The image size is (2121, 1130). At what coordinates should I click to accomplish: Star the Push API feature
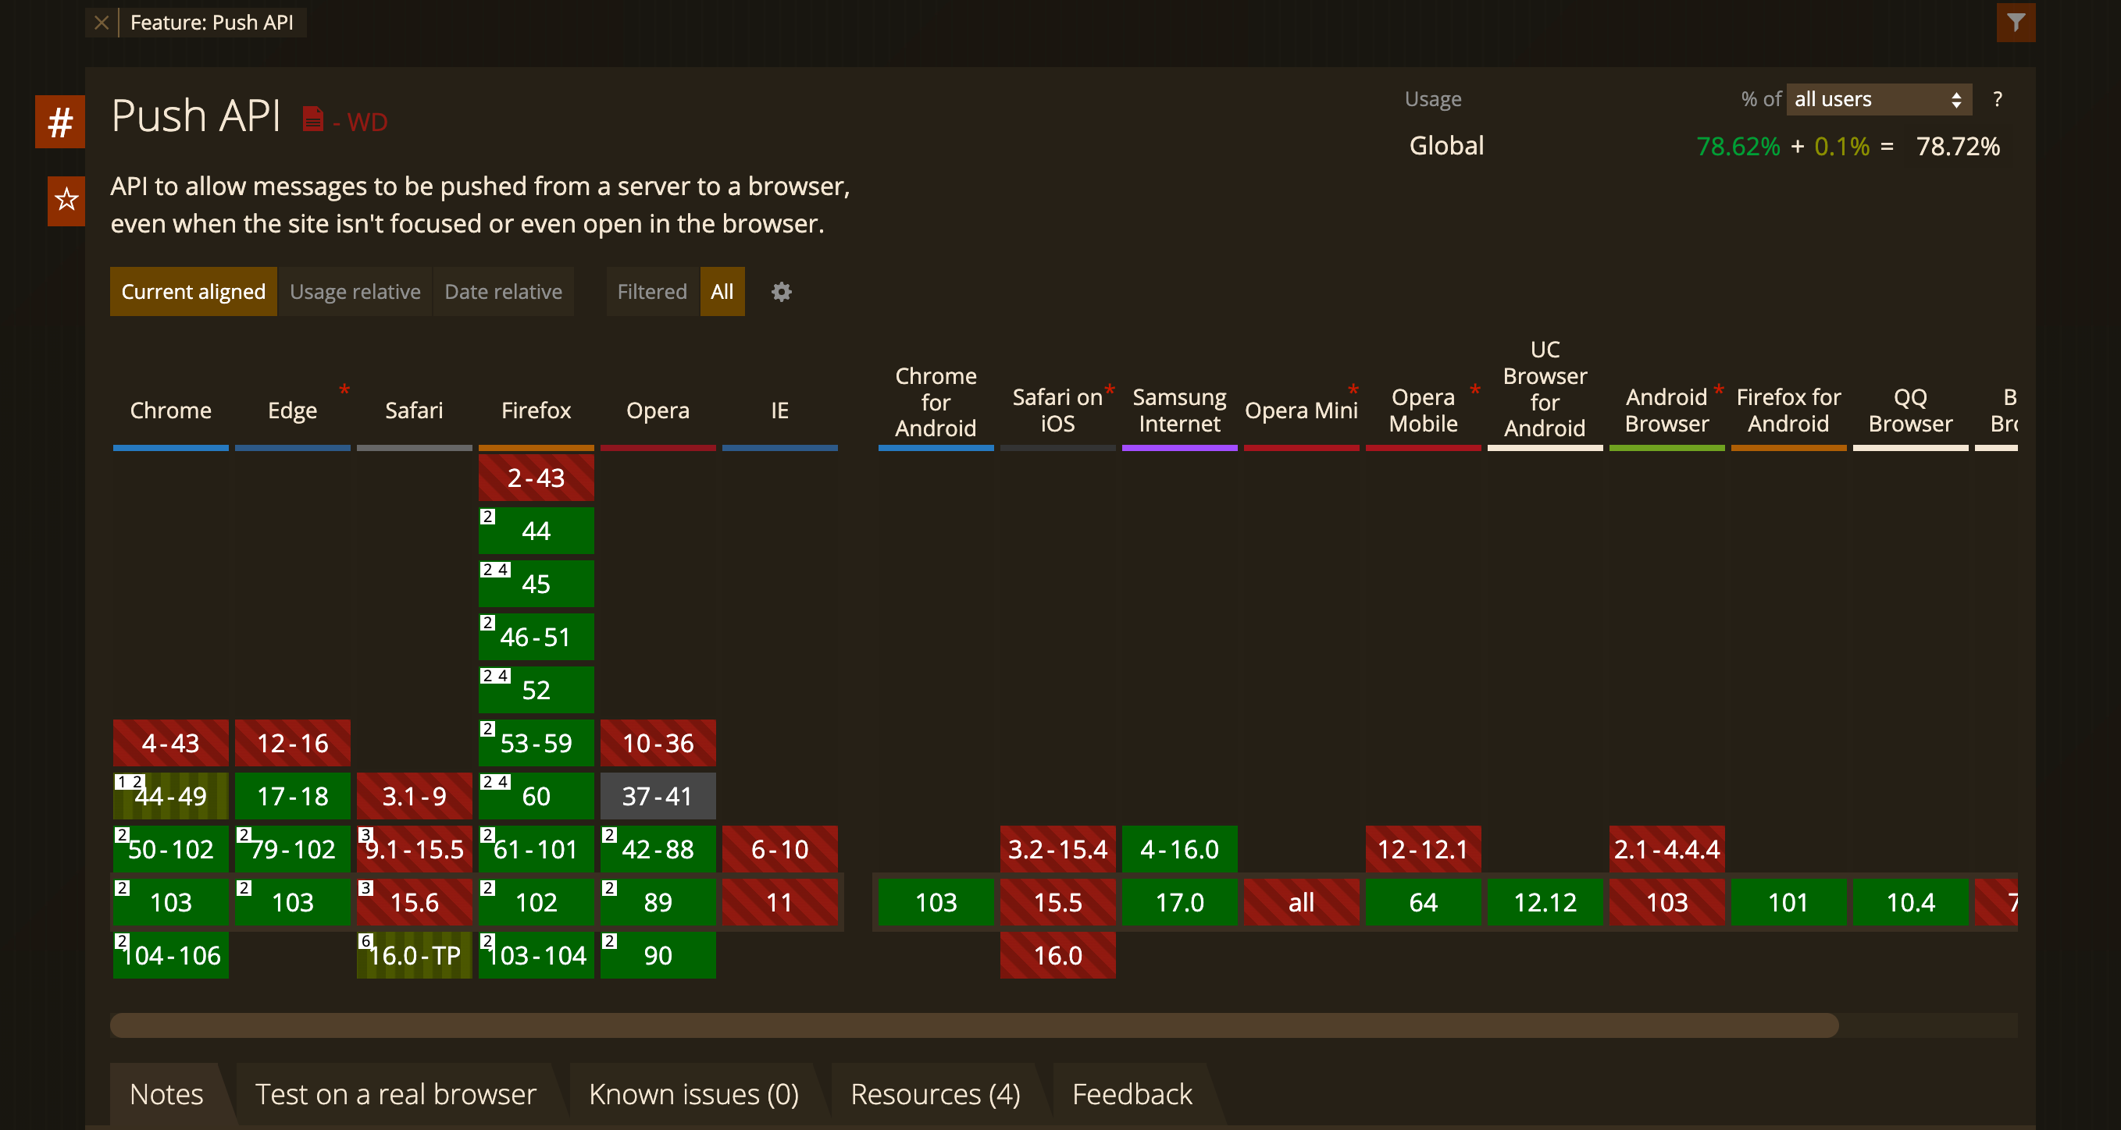tap(66, 200)
